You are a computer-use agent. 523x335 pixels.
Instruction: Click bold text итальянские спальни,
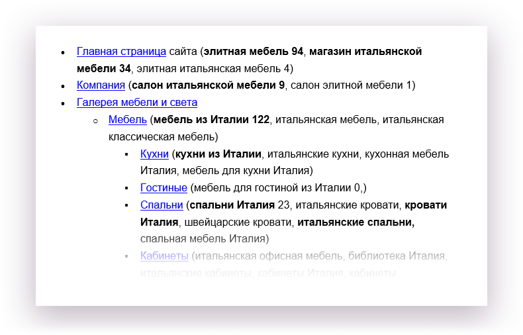356,222
